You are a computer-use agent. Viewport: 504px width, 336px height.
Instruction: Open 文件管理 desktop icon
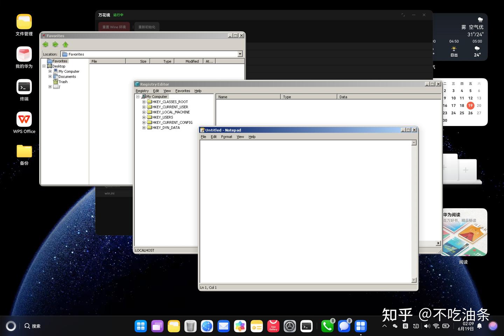click(24, 25)
